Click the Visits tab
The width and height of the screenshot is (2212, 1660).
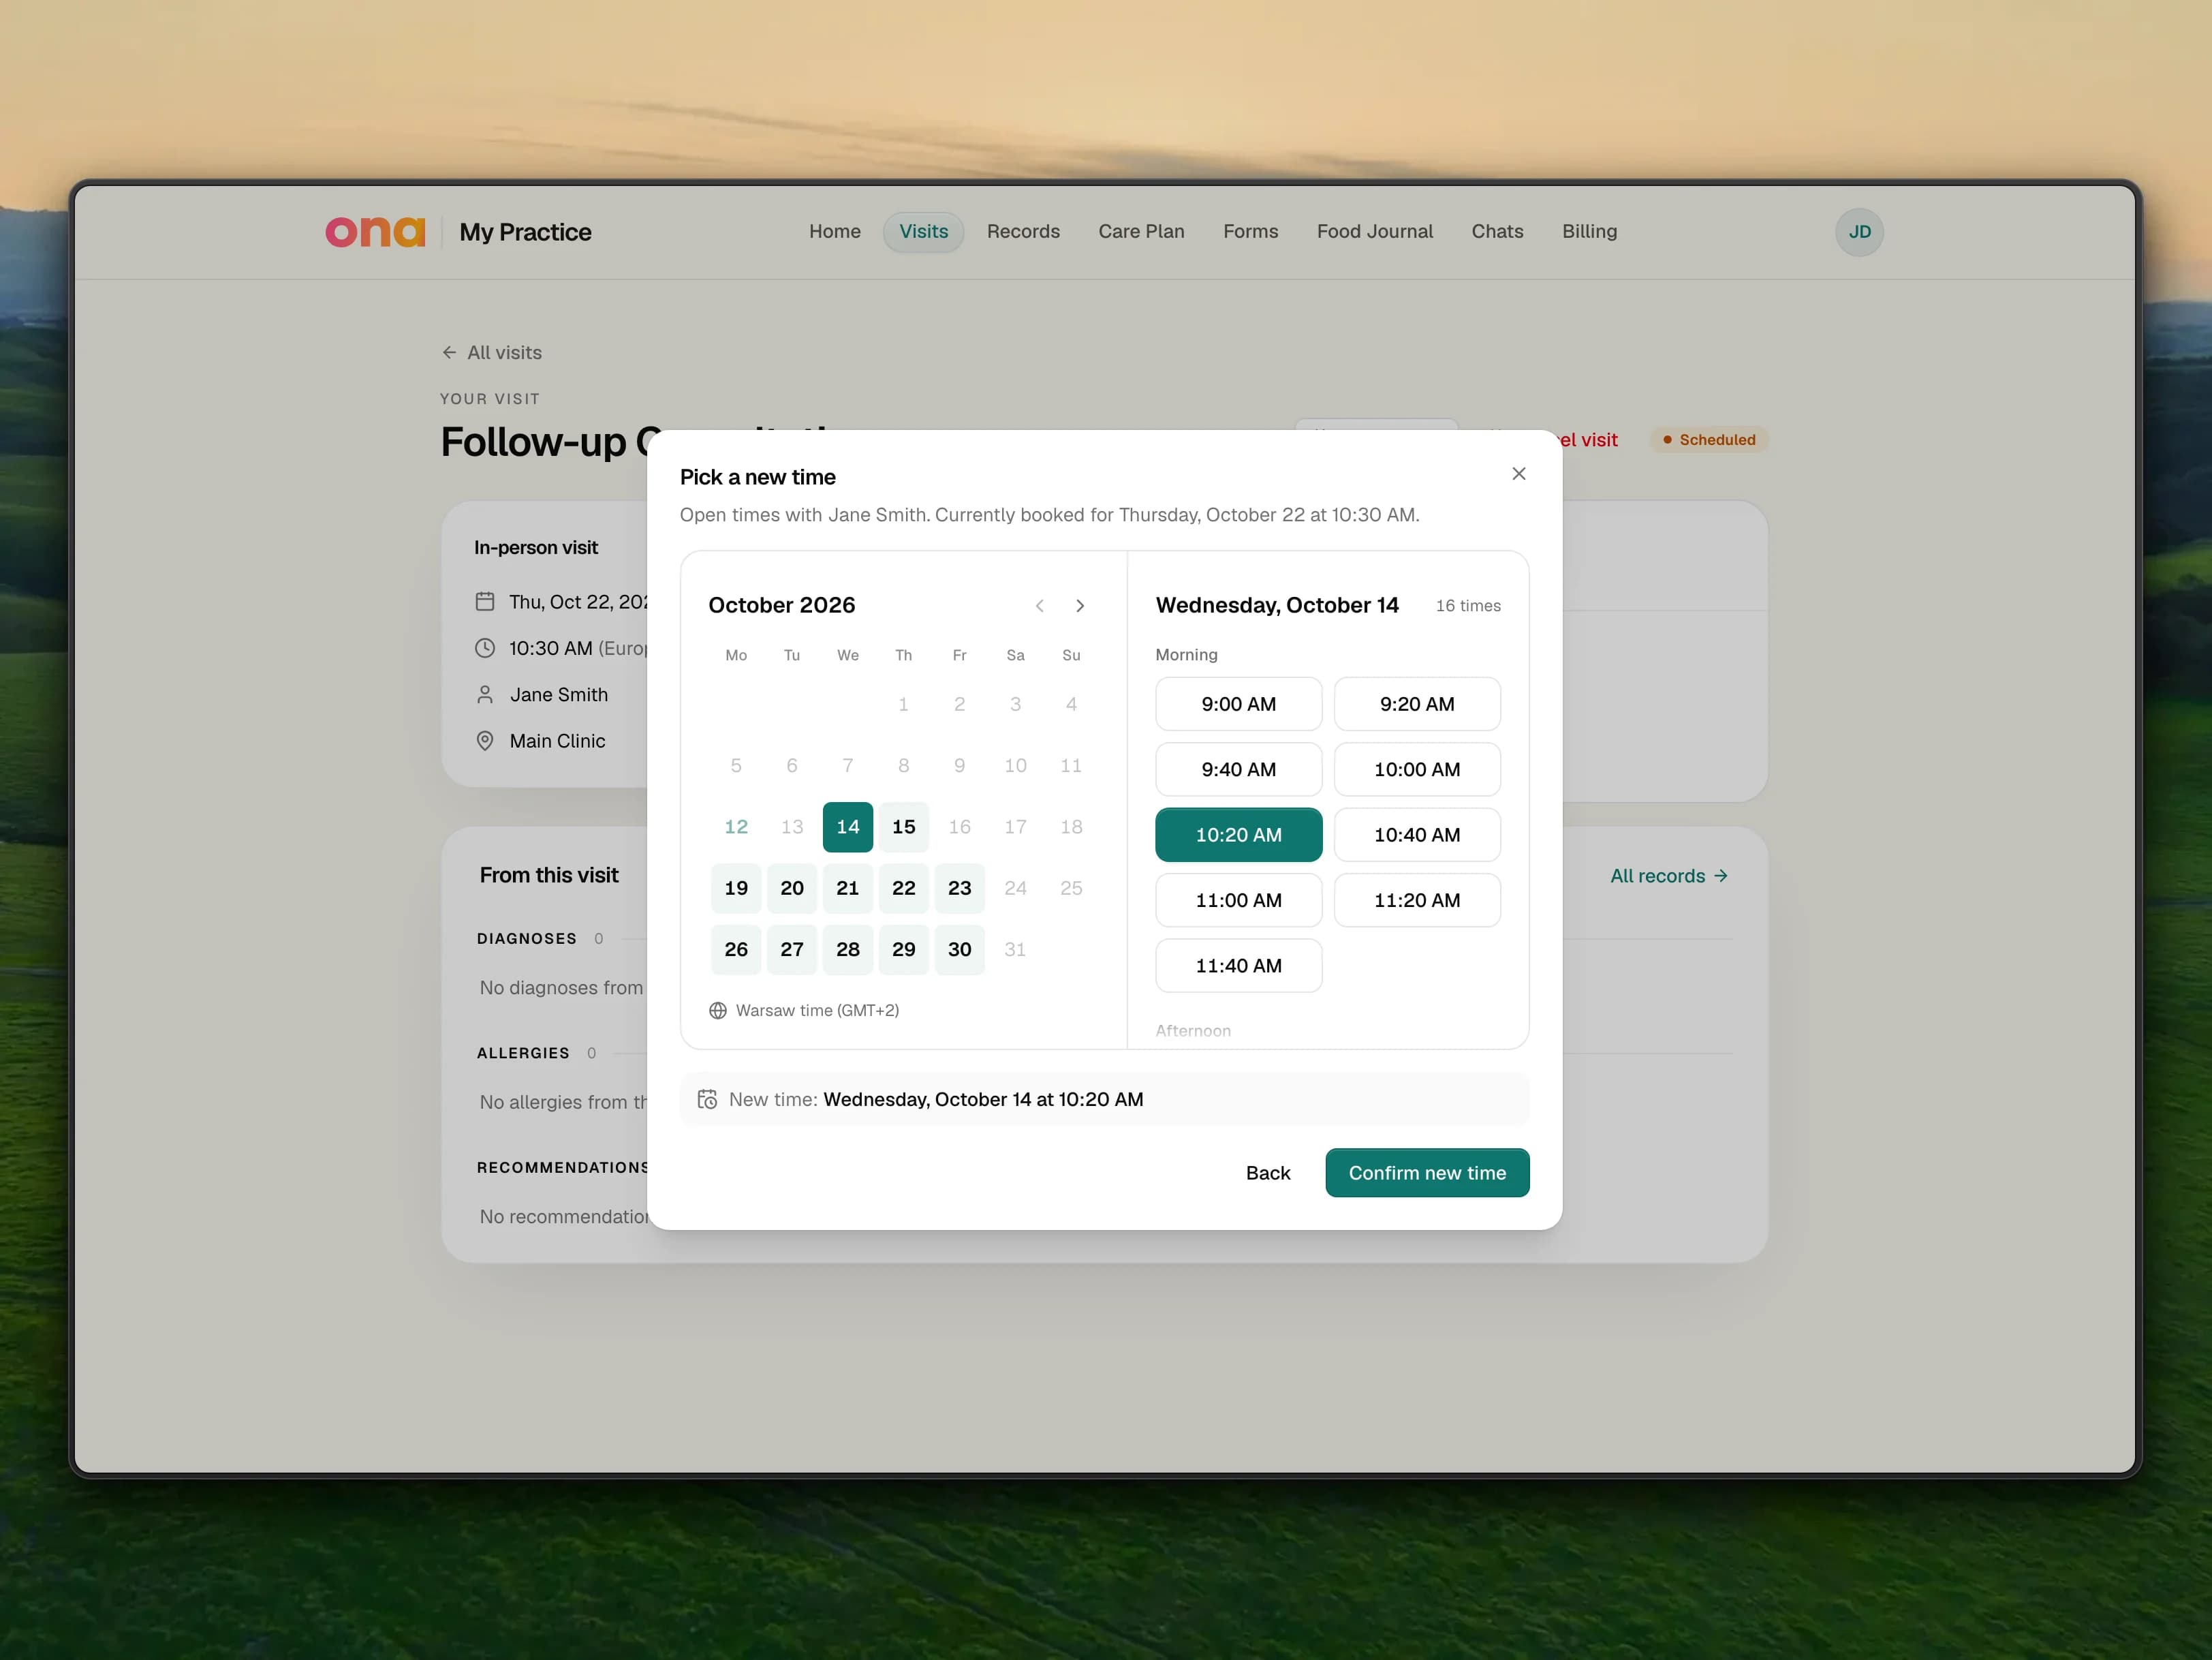(923, 232)
